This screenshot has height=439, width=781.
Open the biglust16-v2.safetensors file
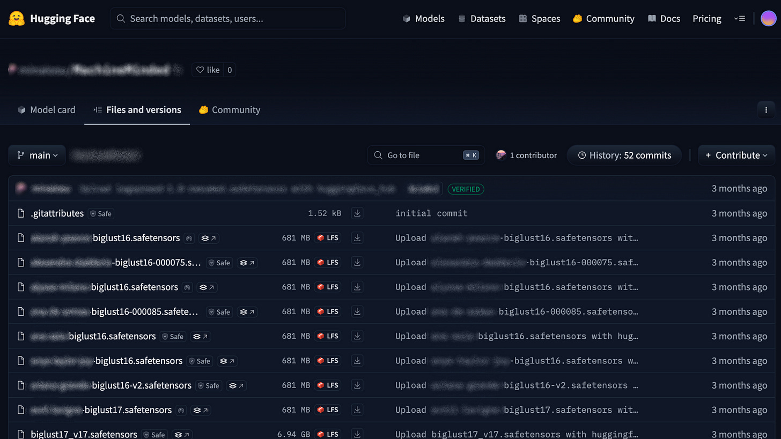tap(111, 385)
